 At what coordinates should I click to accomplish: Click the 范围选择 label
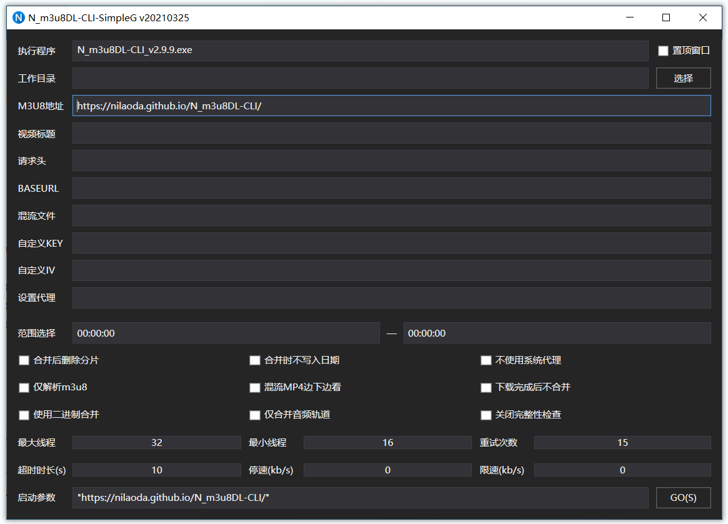click(37, 334)
